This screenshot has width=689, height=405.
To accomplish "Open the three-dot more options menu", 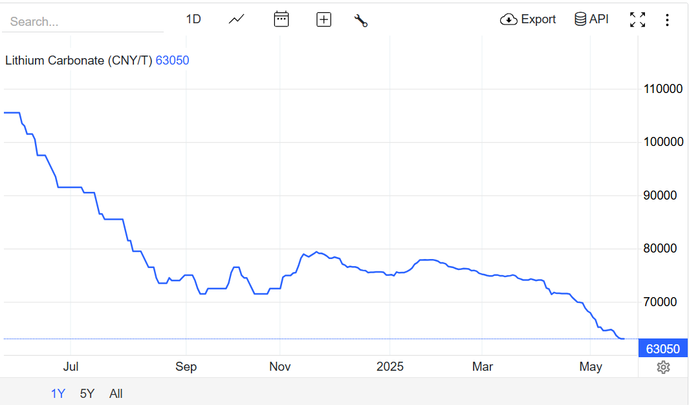I will 667,19.
